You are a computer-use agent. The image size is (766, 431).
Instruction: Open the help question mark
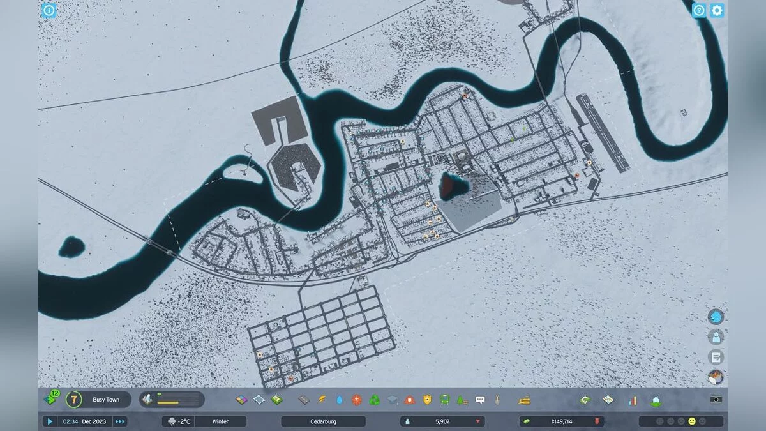[x=699, y=10]
